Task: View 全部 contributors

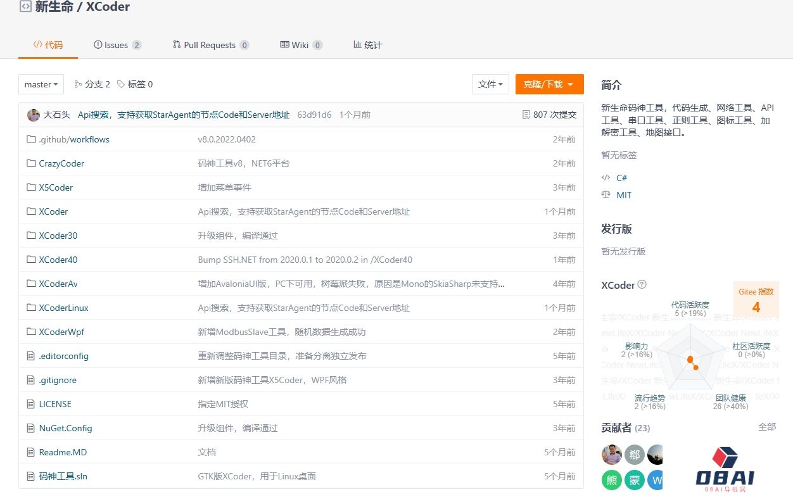Action: click(767, 427)
